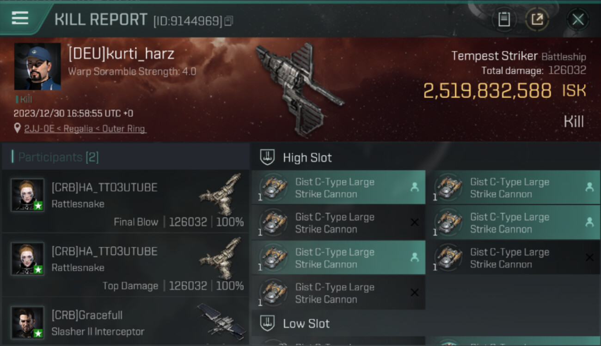Click the X mark on the second left-column cannon
601x346 pixels.
coord(415,222)
